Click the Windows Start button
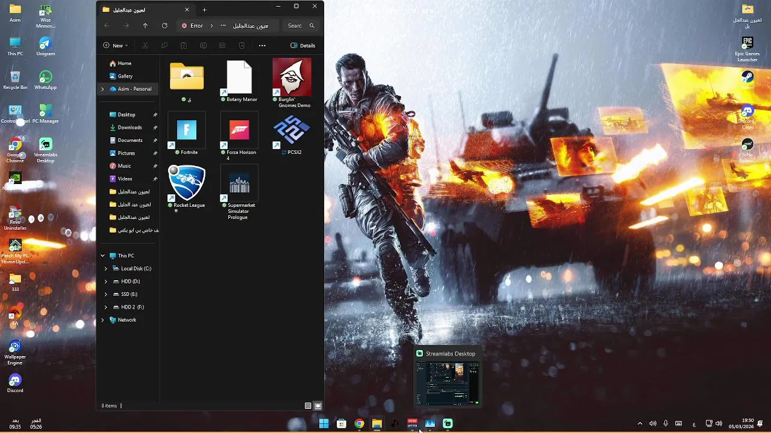This screenshot has height=433, width=771. (x=323, y=424)
